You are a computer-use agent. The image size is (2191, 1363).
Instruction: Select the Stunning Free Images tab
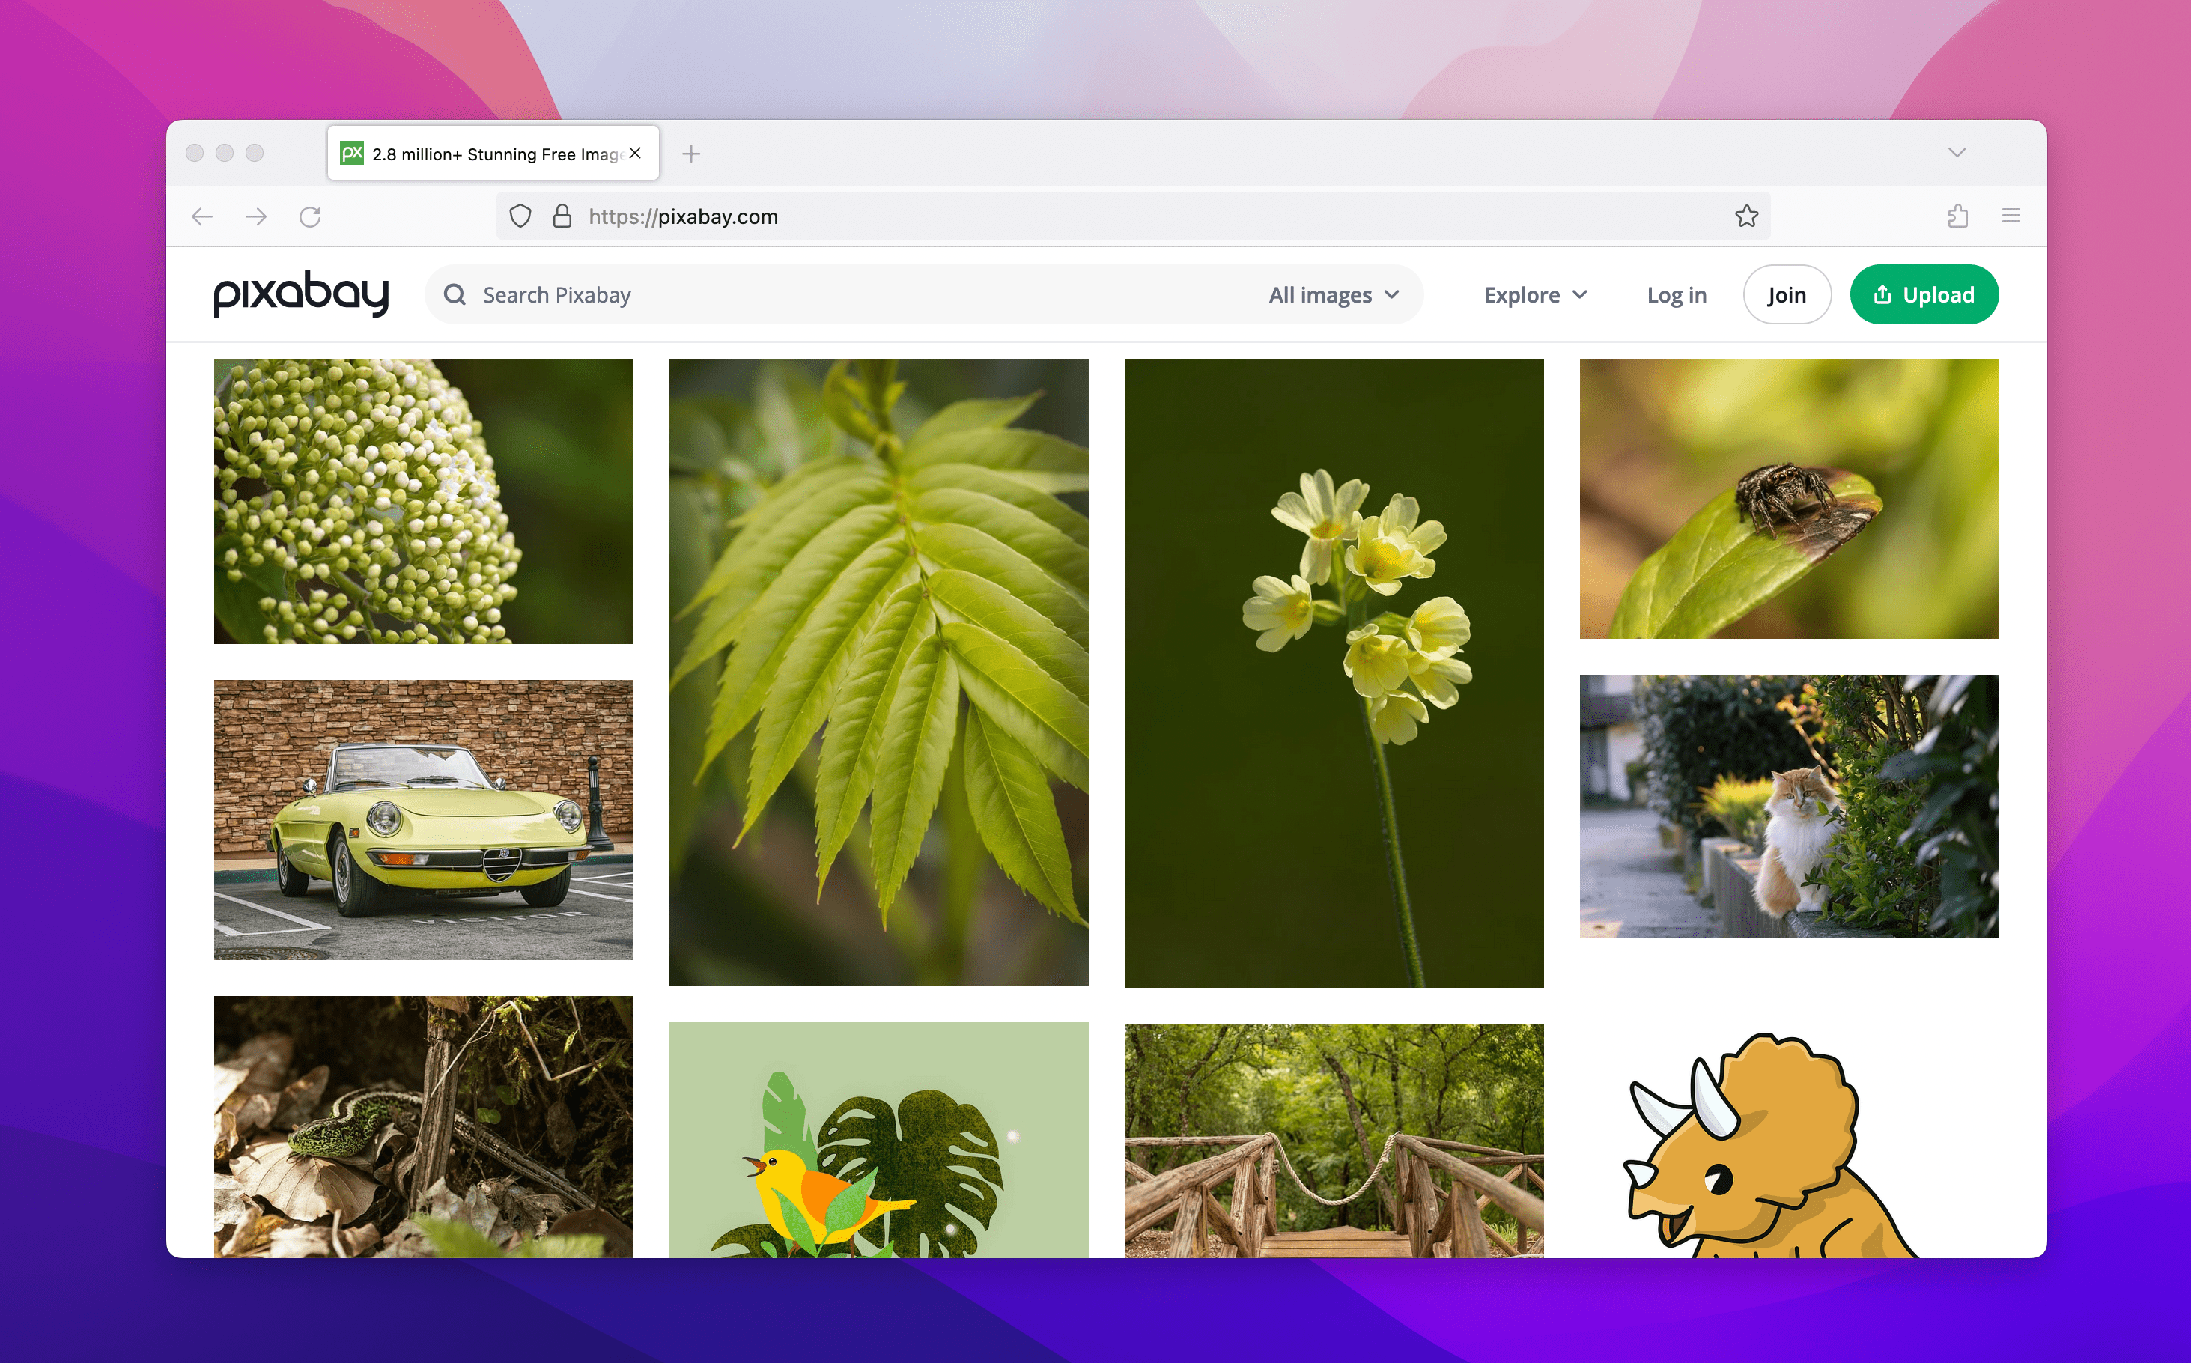click(x=487, y=154)
